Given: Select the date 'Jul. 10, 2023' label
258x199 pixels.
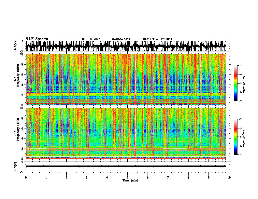Looking at the screenshot, I should coord(91,39).
